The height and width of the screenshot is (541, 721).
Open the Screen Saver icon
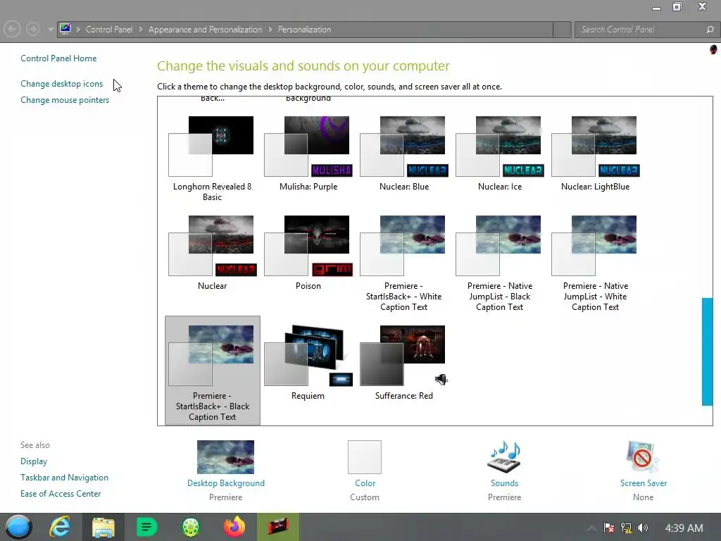click(x=642, y=456)
